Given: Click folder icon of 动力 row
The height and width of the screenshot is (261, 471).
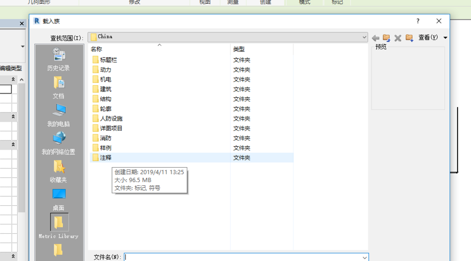Looking at the screenshot, I should (x=95, y=70).
